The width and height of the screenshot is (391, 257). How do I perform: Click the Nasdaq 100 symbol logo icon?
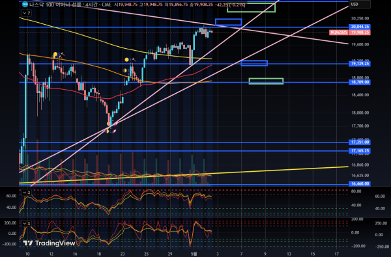25,5
